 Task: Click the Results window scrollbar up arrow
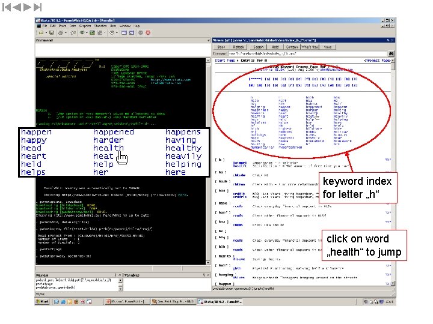208,61
